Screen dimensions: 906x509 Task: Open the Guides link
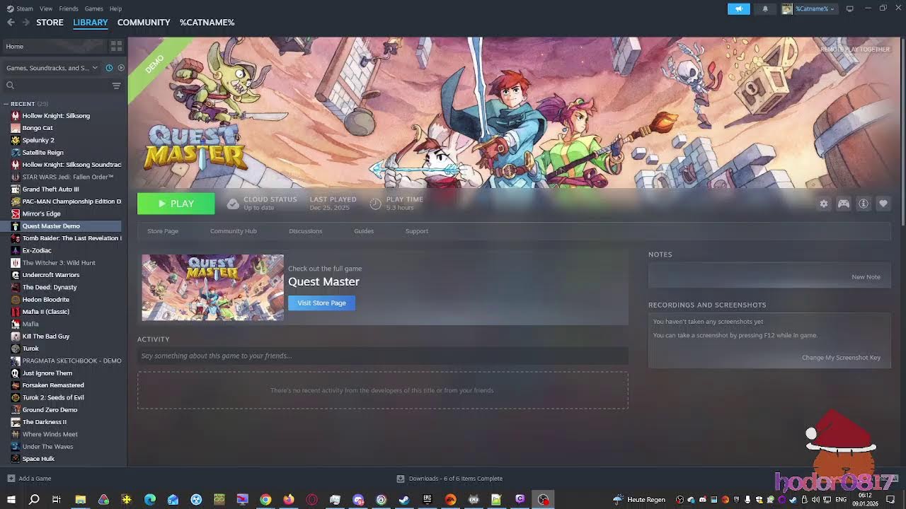[x=364, y=231]
